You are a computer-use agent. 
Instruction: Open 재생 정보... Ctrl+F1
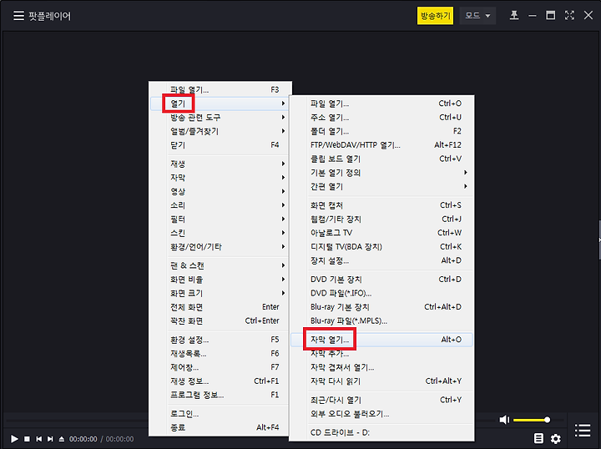[220, 381]
